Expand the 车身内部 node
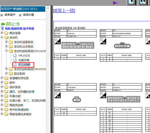The height and width of the screenshot is (133, 150). click(x=2, y=96)
